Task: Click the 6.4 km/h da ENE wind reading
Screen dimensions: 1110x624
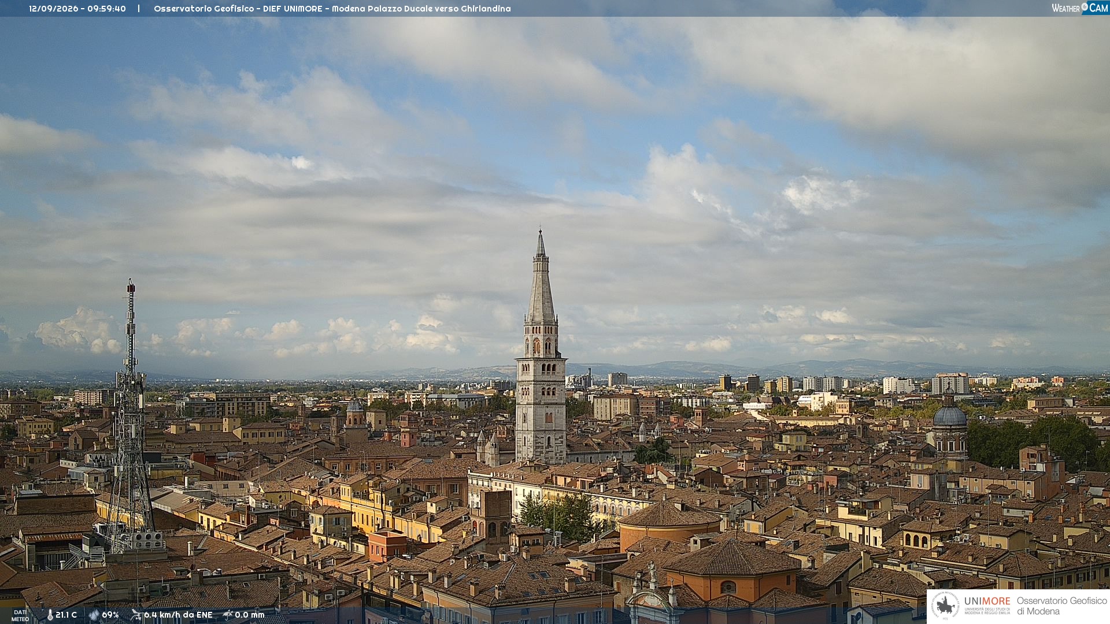Action: click(178, 615)
